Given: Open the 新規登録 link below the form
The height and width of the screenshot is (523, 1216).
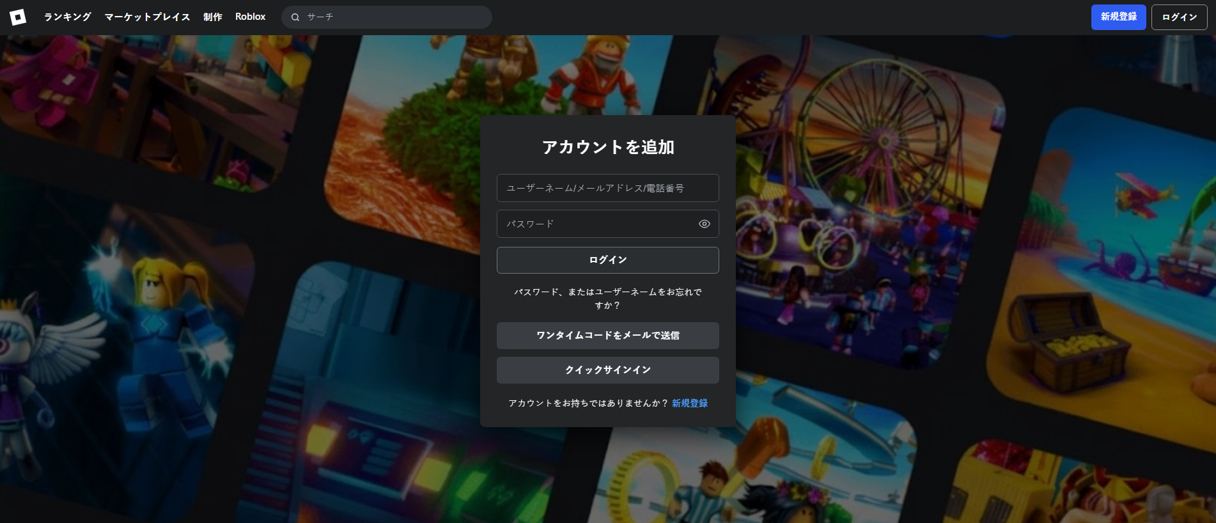Looking at the screenshot, I should 690,403.
